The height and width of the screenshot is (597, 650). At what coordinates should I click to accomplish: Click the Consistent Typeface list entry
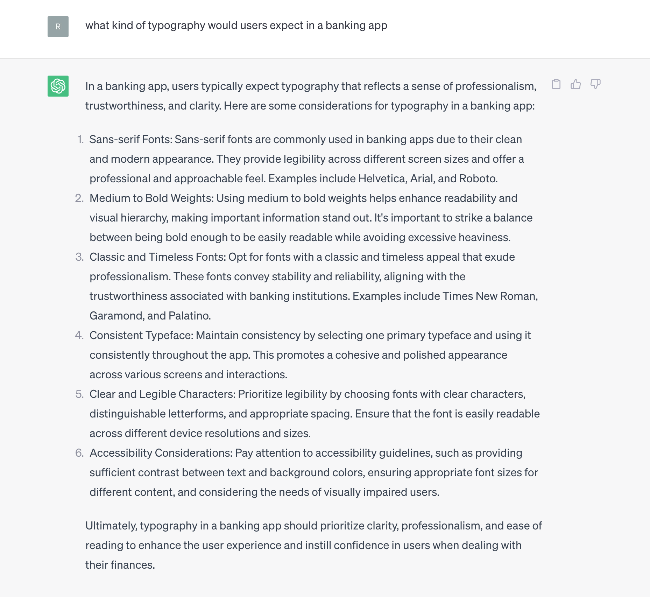click(310, 354)
